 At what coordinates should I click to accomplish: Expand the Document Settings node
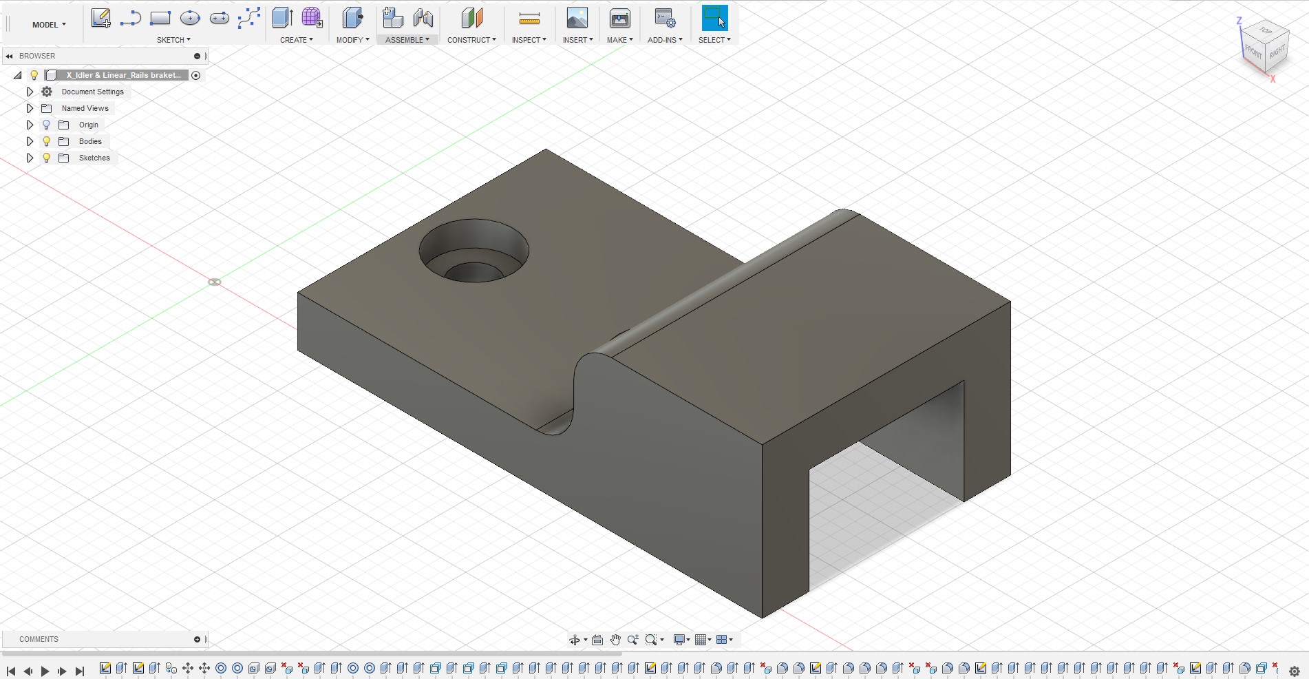coord(30,92)
